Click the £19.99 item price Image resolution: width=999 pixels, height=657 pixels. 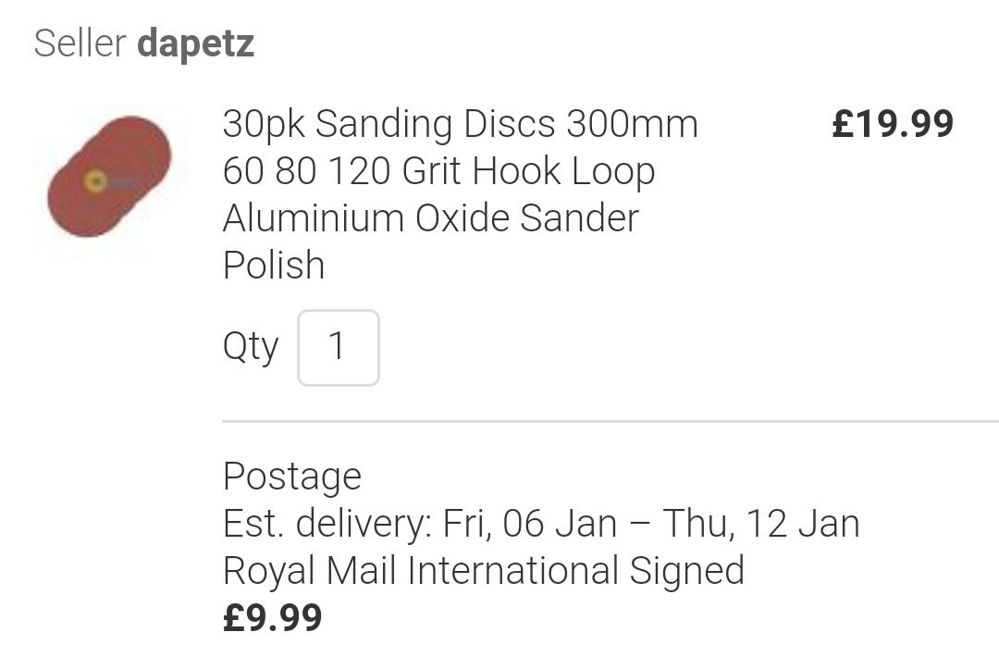click(x=893, y=124)
